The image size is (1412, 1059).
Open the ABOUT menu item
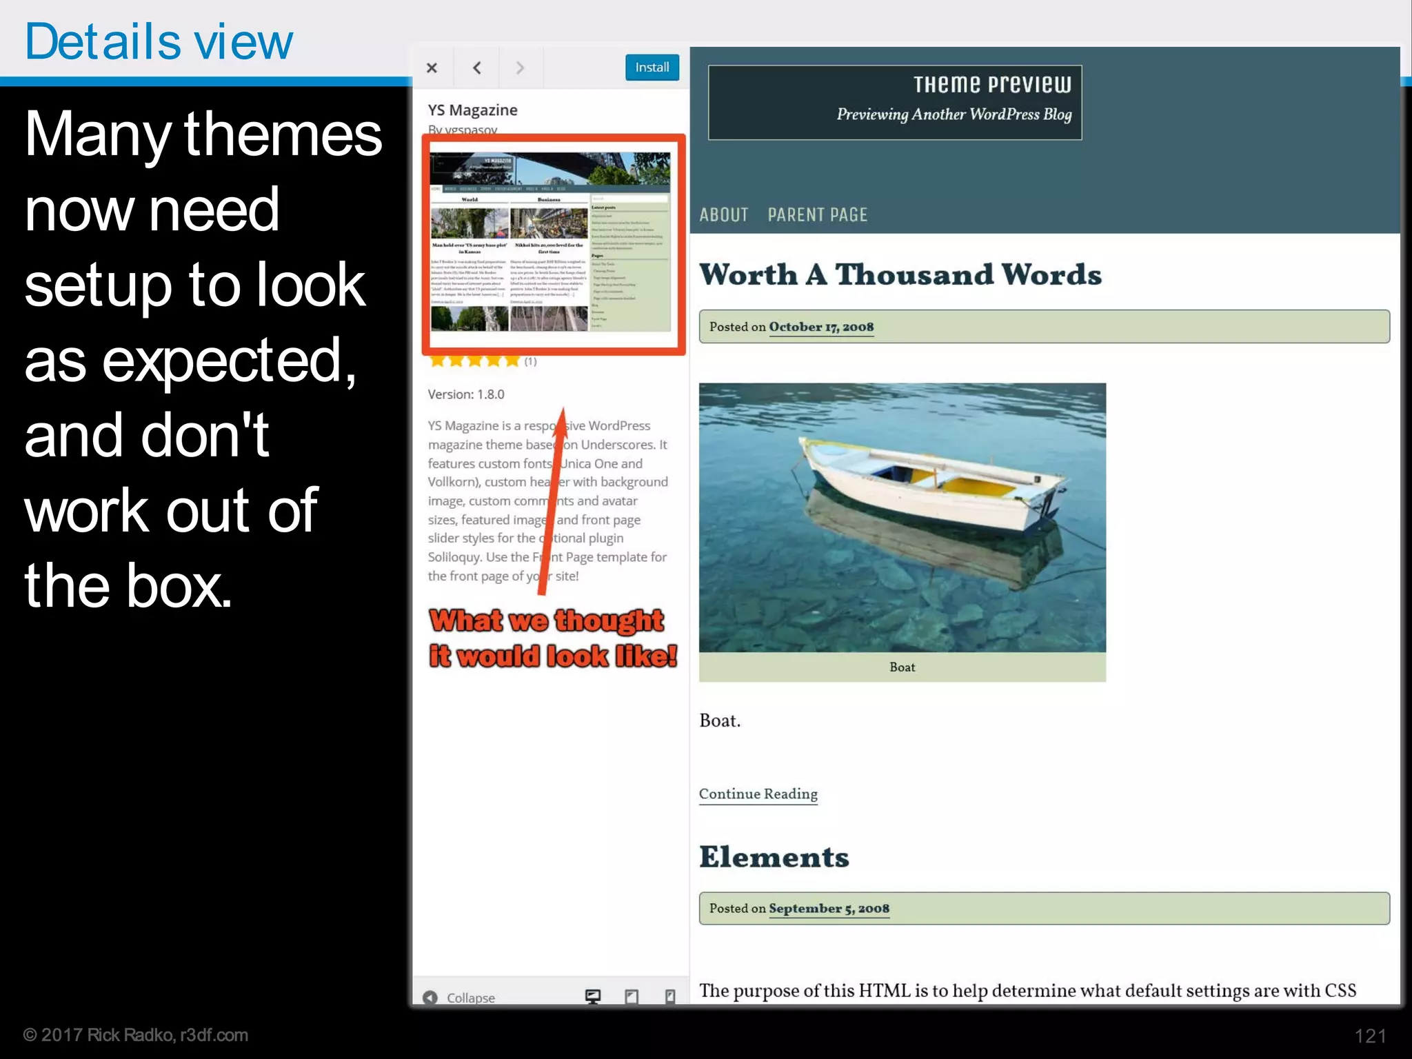[x=724, y=215]
